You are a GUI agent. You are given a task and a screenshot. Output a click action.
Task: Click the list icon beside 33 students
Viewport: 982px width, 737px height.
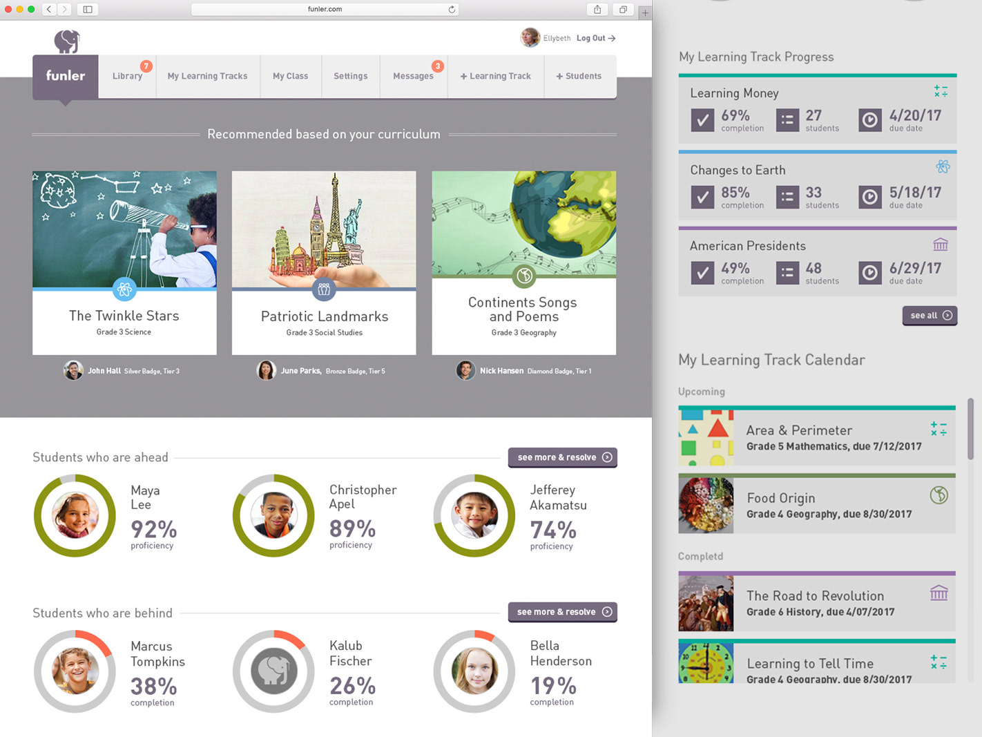(x=787, y=197)
